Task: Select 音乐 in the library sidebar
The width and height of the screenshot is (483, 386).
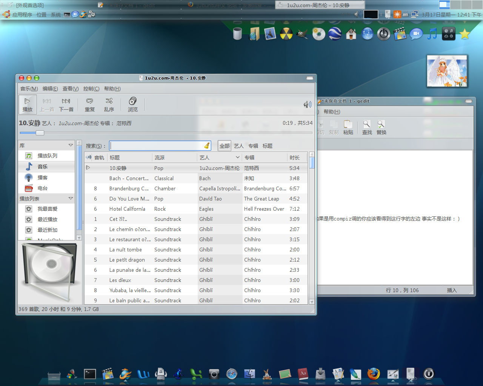Action: click(x=46, y=167)
